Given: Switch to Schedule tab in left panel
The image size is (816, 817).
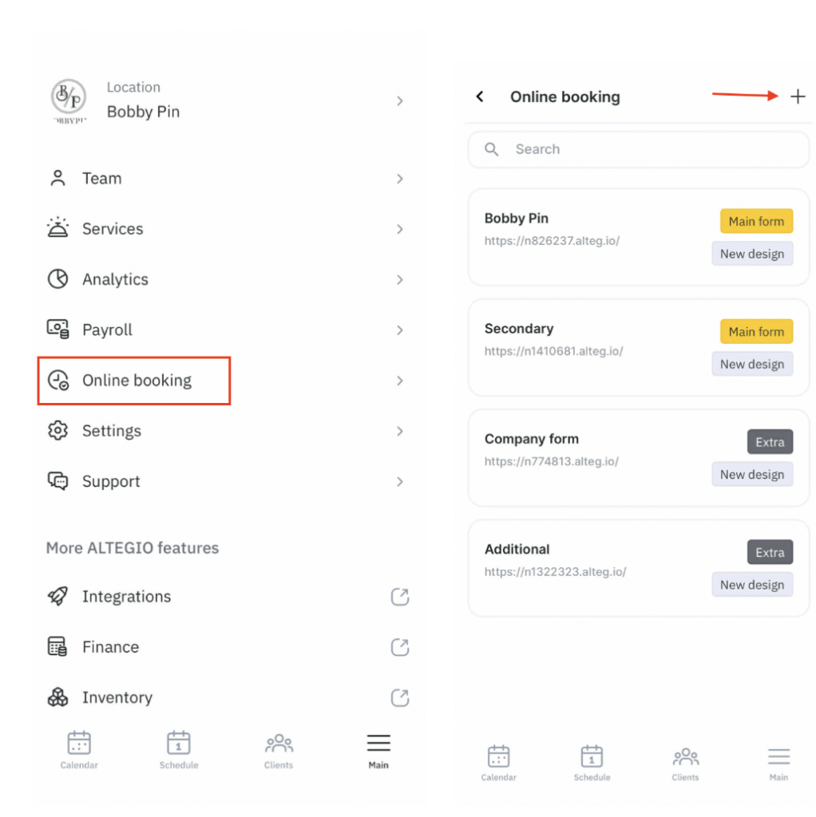Looking at the screenshot, I should click(x=179, y=750).
